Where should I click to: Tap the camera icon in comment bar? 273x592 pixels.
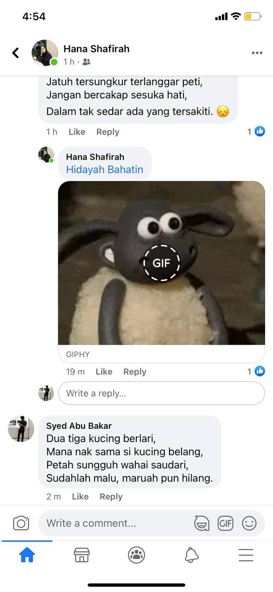[x=21, y=523]
